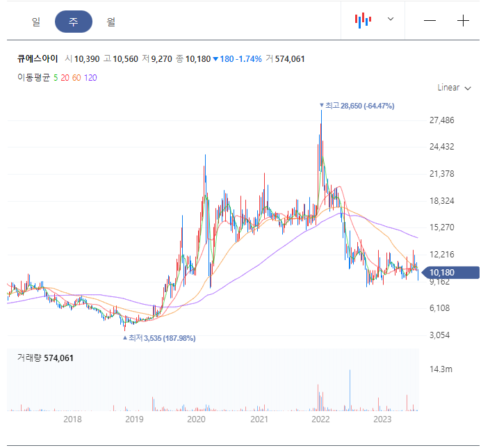Viewport: 490px width, 448px height.
Task: Click the 27,486 price axis label
Action: (441, 120)
